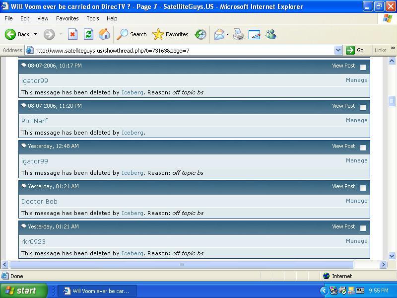Refresh the page with the green arrows icon
Viewport: 397px width, 298px height.
tap(89, 34)
